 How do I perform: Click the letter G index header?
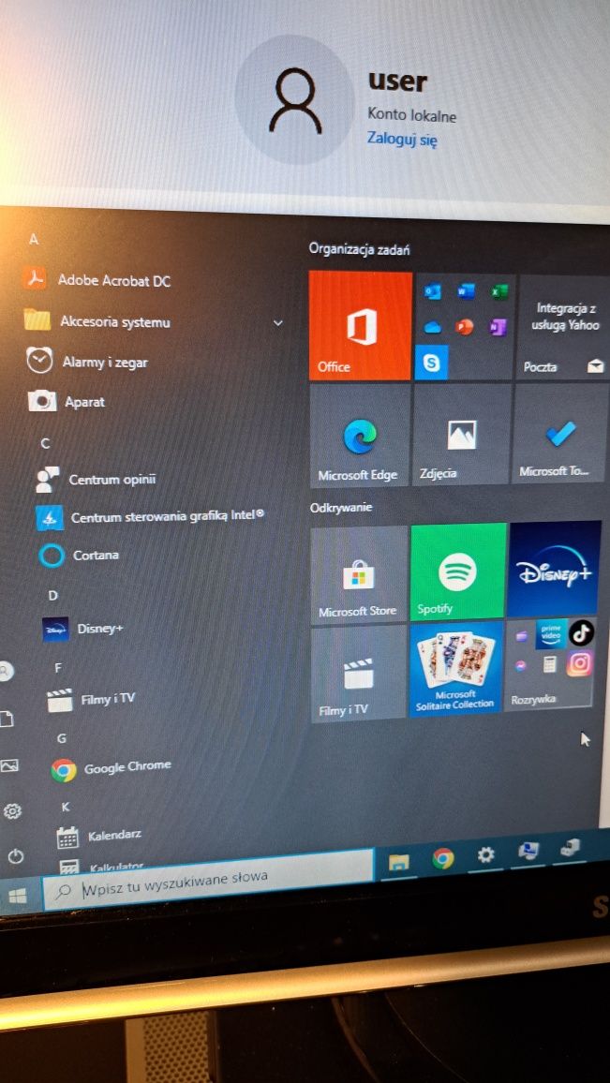(62, 738)
